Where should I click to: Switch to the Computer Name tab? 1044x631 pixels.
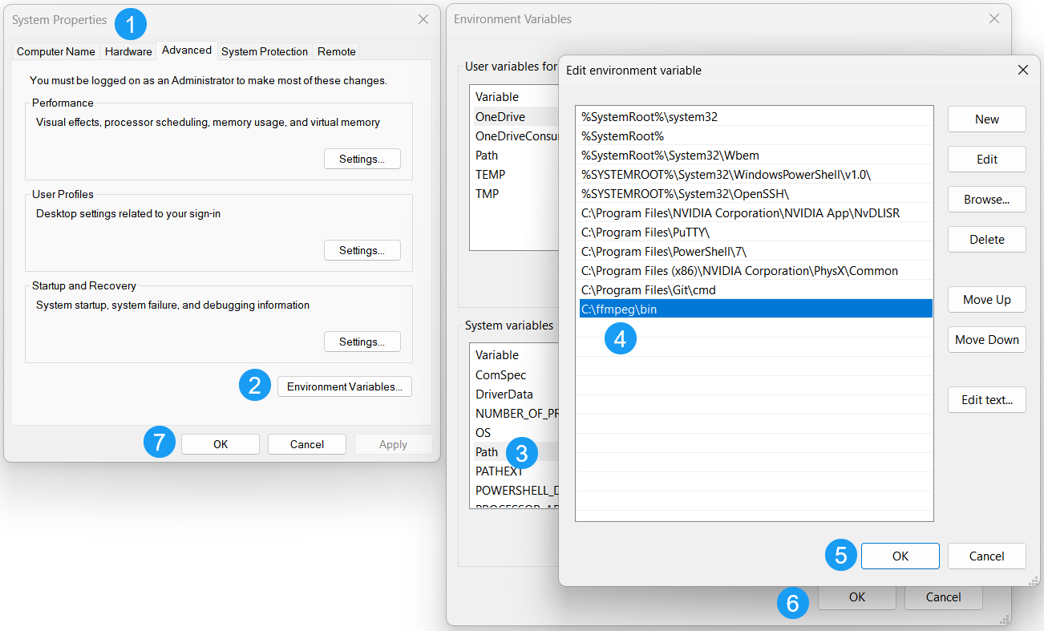coord(56,51)
